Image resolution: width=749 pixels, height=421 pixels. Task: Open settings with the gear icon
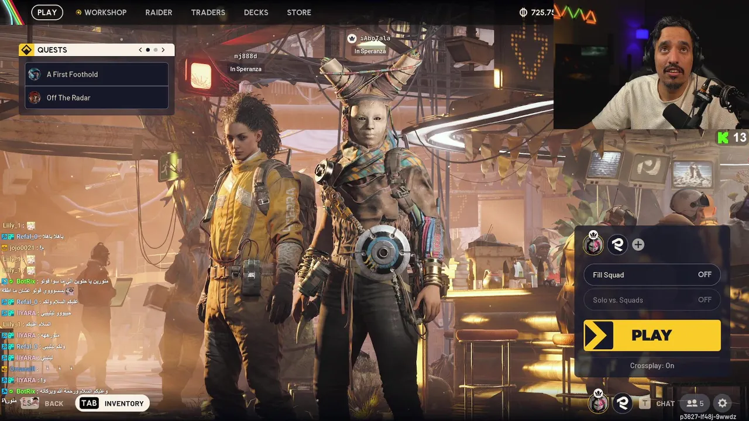tap(723, 403)
